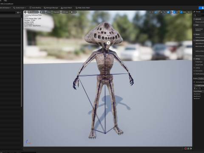Select the first curve in the list

(197, 94)
